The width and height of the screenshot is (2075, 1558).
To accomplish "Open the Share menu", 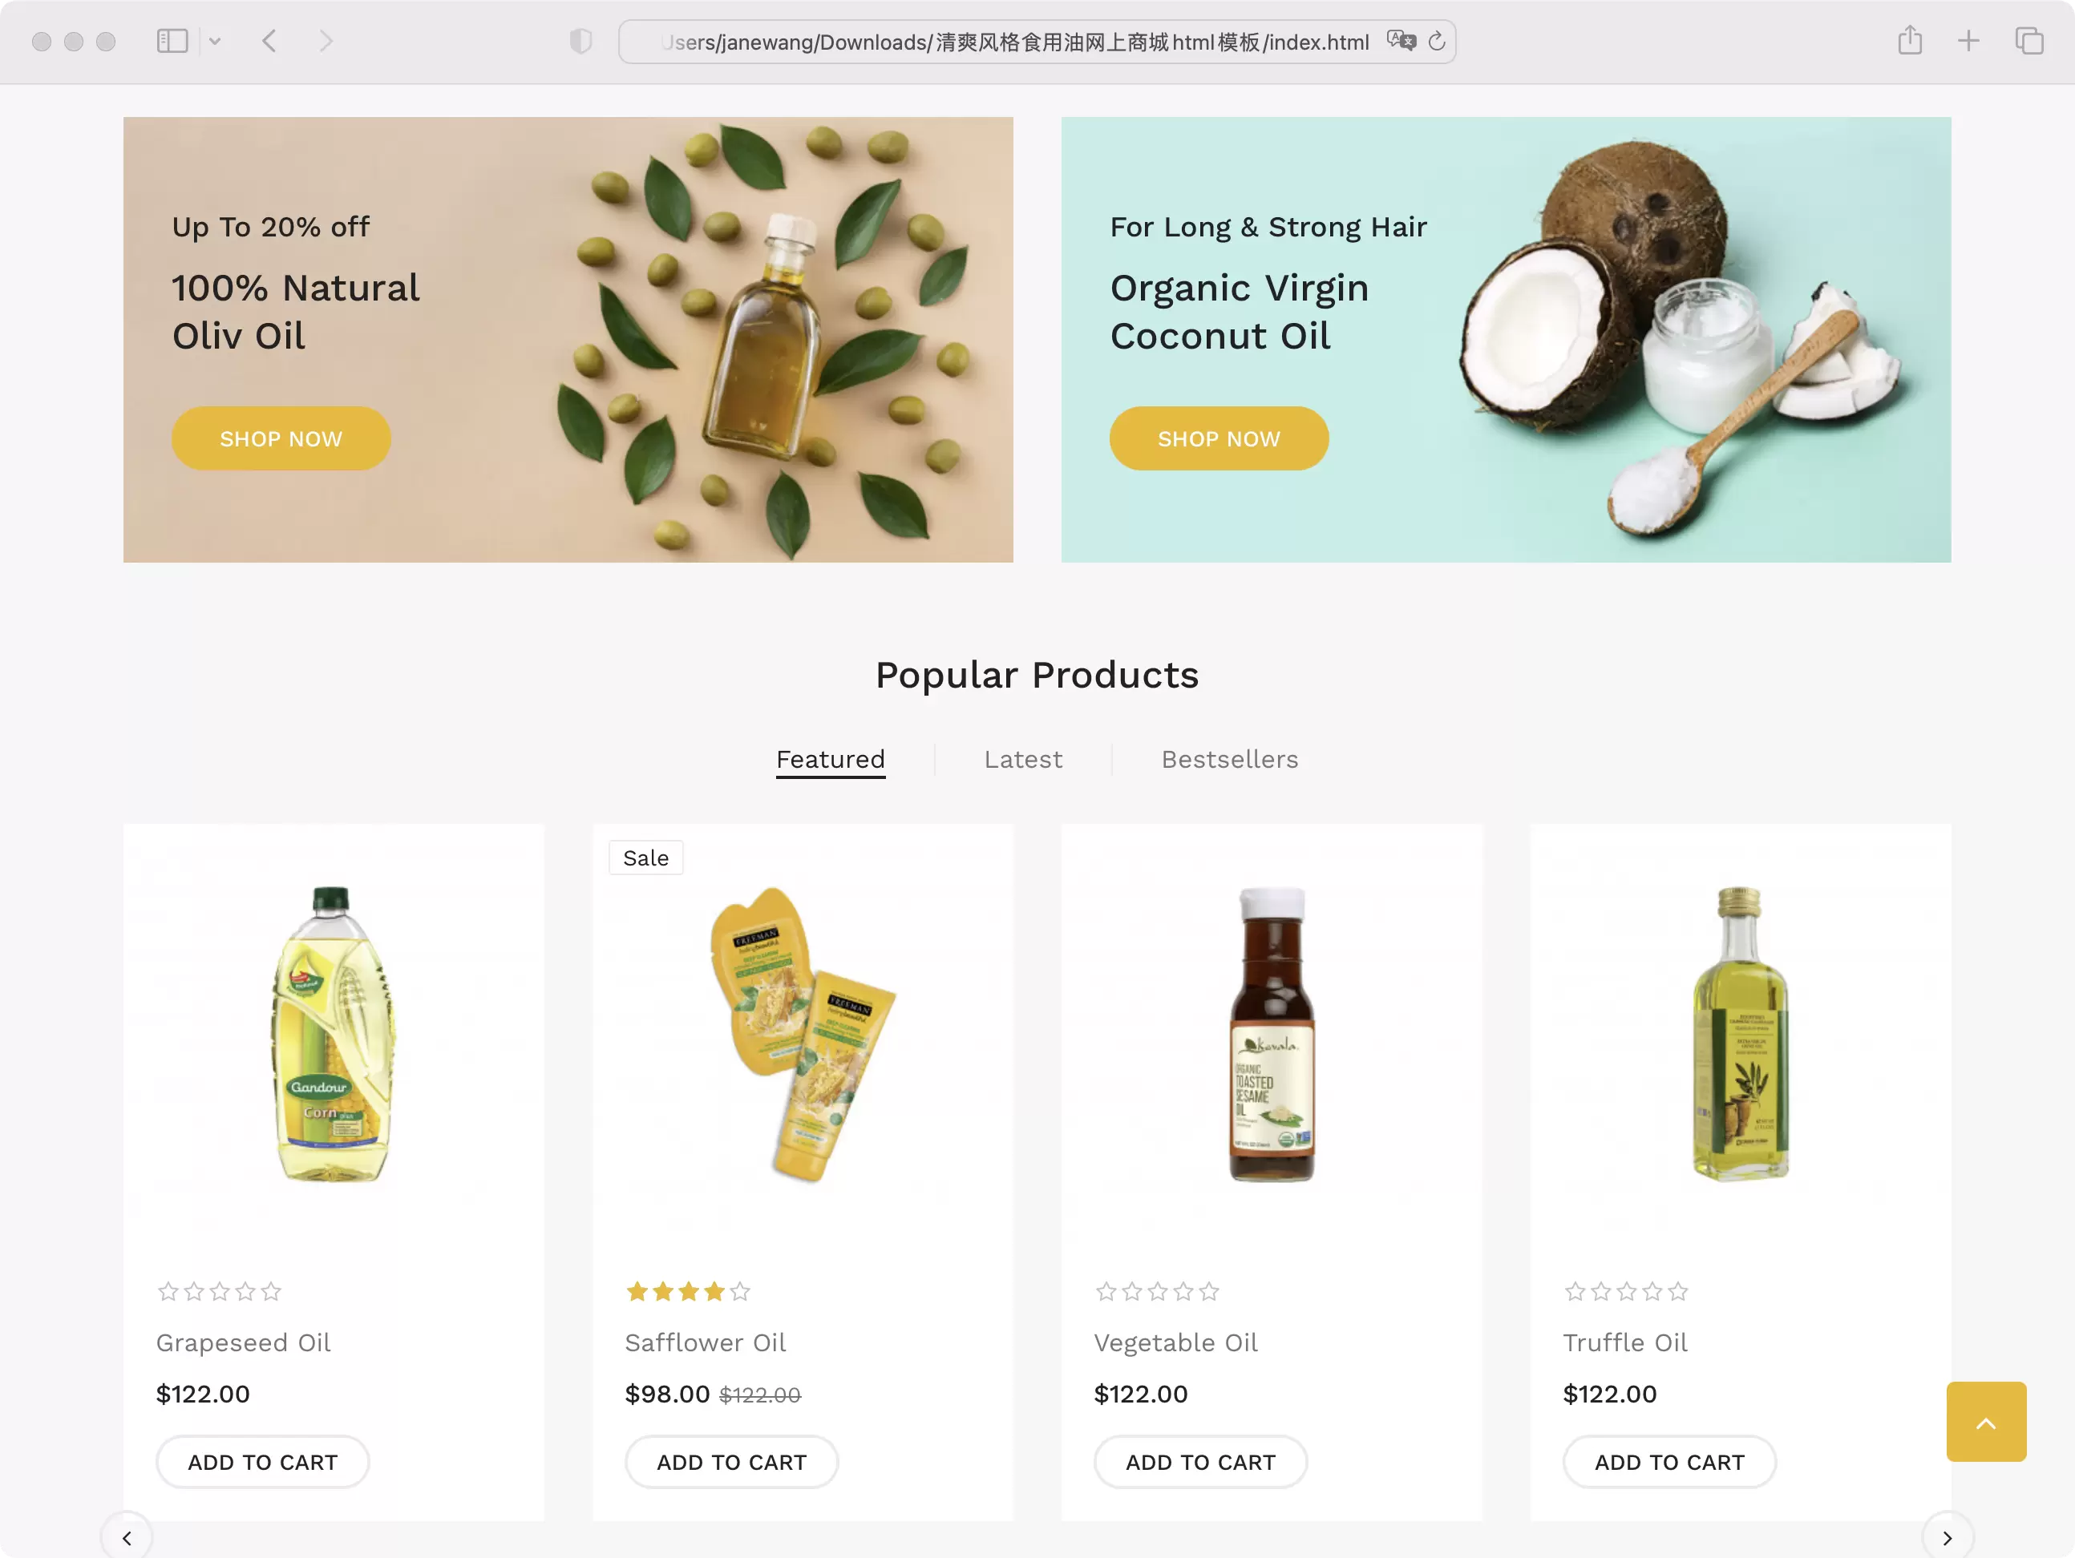I will 1910,40.
